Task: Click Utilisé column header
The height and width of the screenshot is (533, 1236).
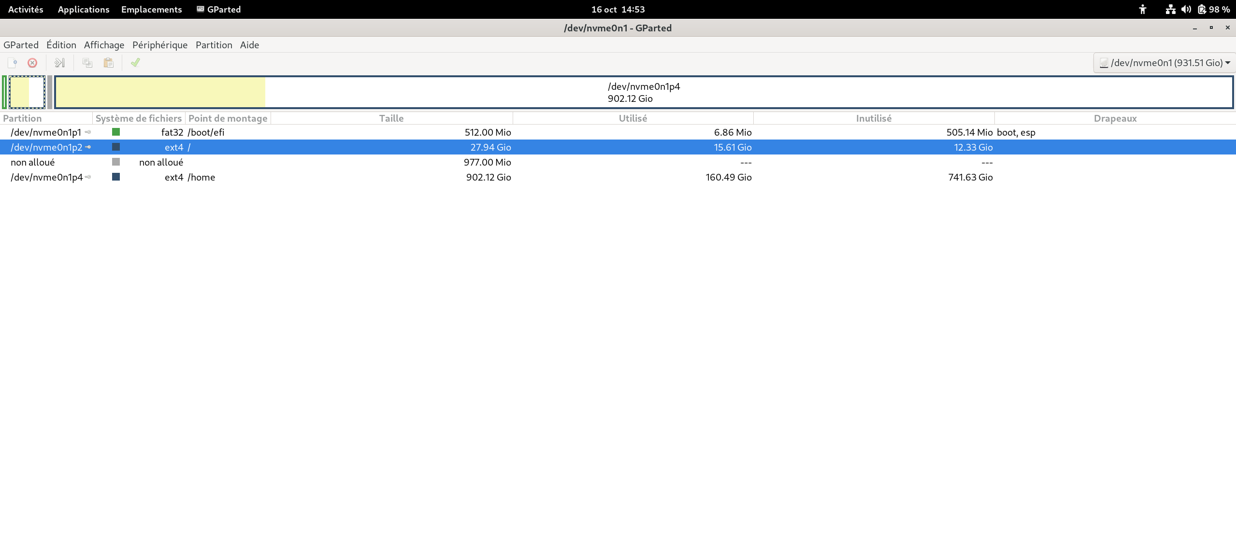Action: pos(633,118)
